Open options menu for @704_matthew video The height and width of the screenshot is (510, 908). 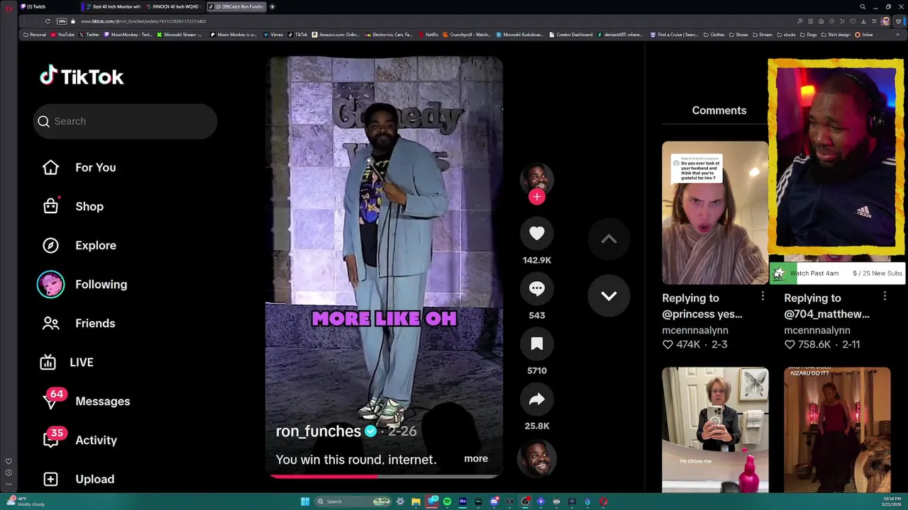885,297
